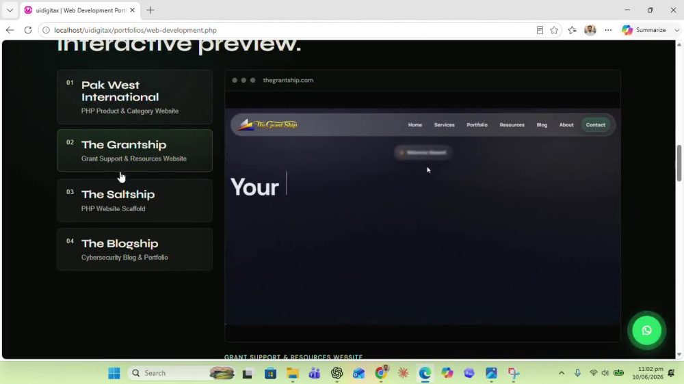This screenshot has width=684, height=384.
Task: Click the taskbar Search box
Action: (181, 373)
